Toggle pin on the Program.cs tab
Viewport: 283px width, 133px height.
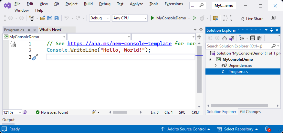pyautogui.click(x=28, y=30)
